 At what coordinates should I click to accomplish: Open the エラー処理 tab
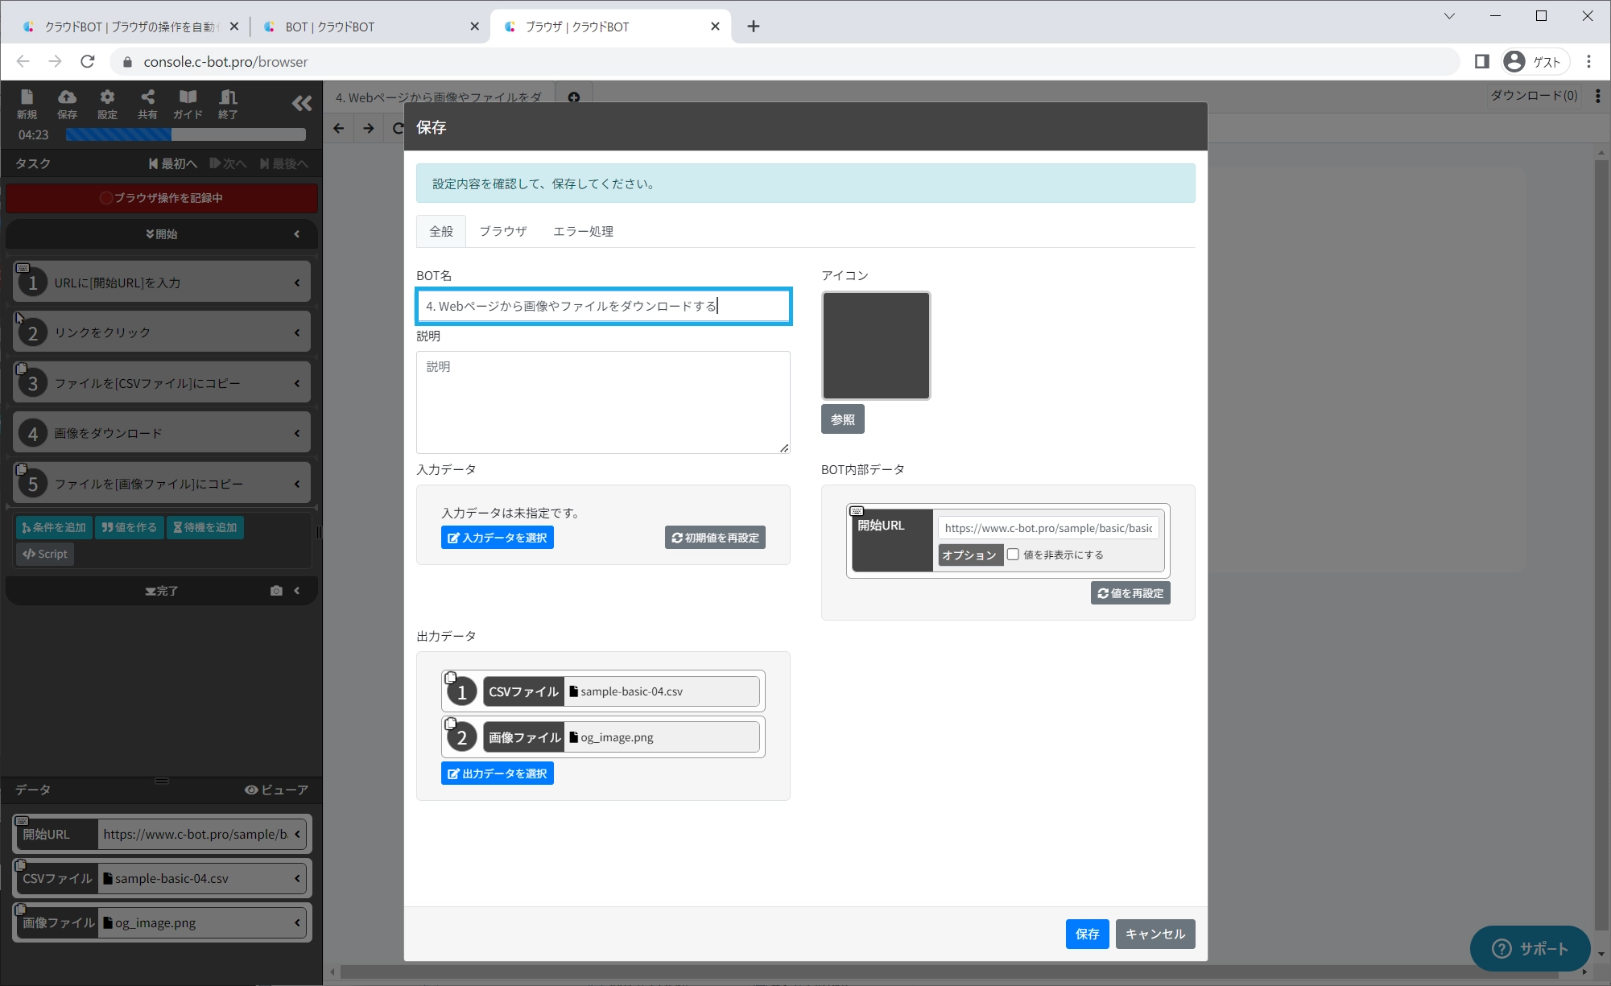click(583, 231)
